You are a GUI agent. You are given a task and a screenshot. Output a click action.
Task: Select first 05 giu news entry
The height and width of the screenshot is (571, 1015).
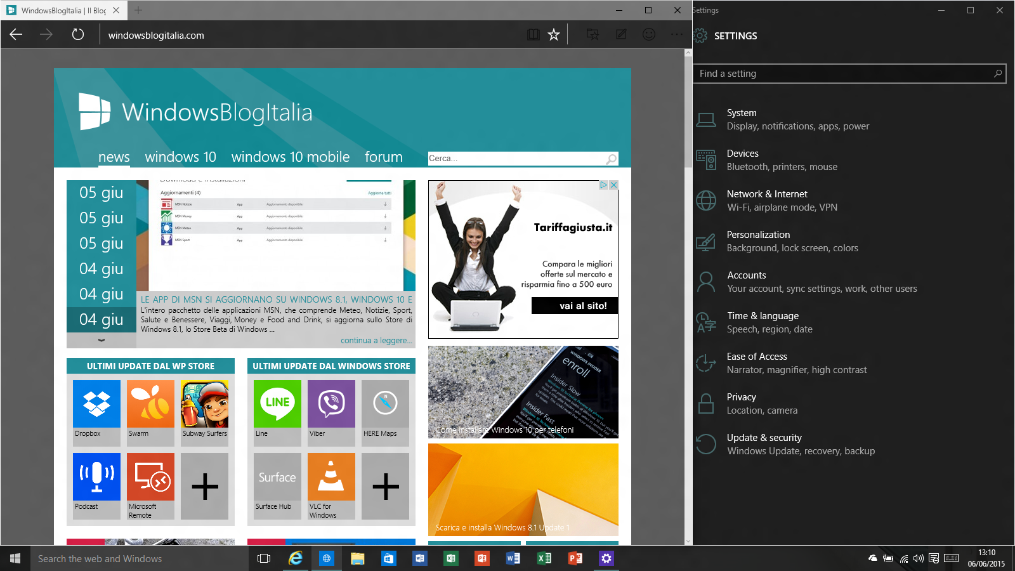[x=101, y=192]
